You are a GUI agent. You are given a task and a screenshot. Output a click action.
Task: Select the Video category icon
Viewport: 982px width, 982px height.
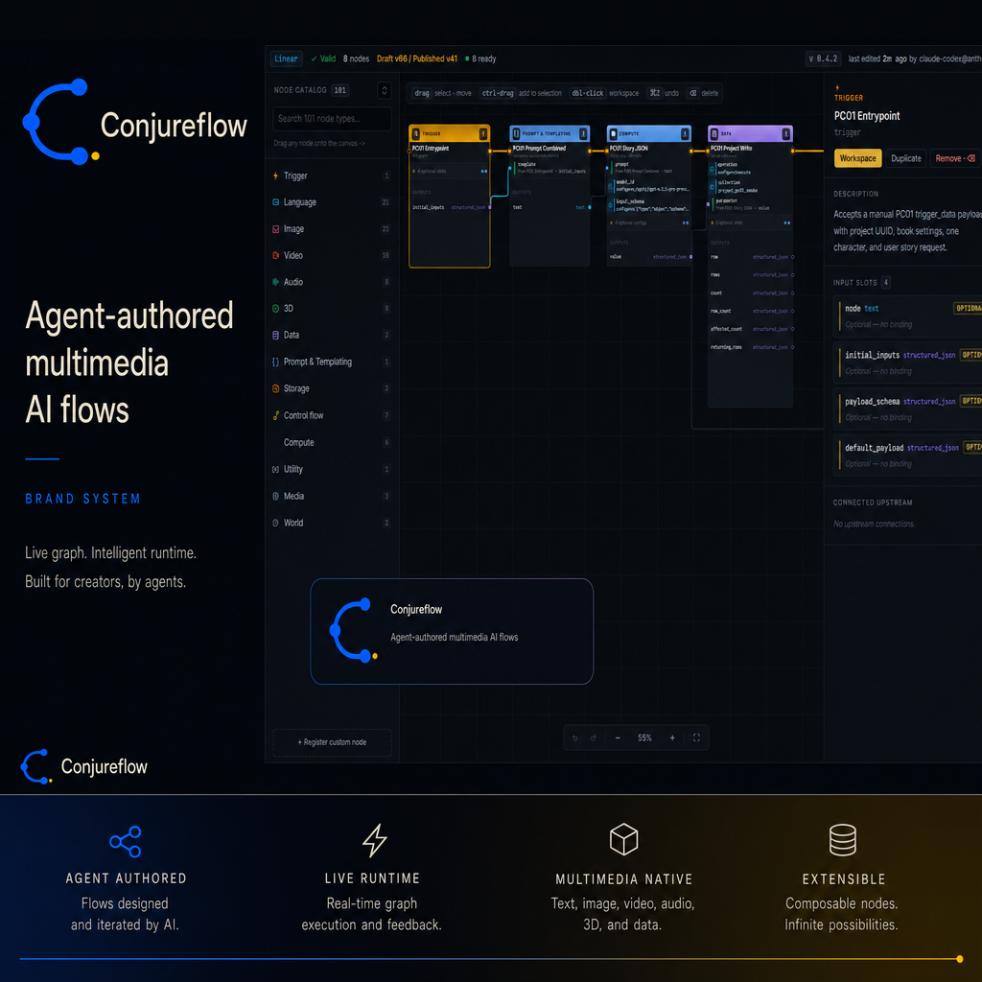coord(275,255)
